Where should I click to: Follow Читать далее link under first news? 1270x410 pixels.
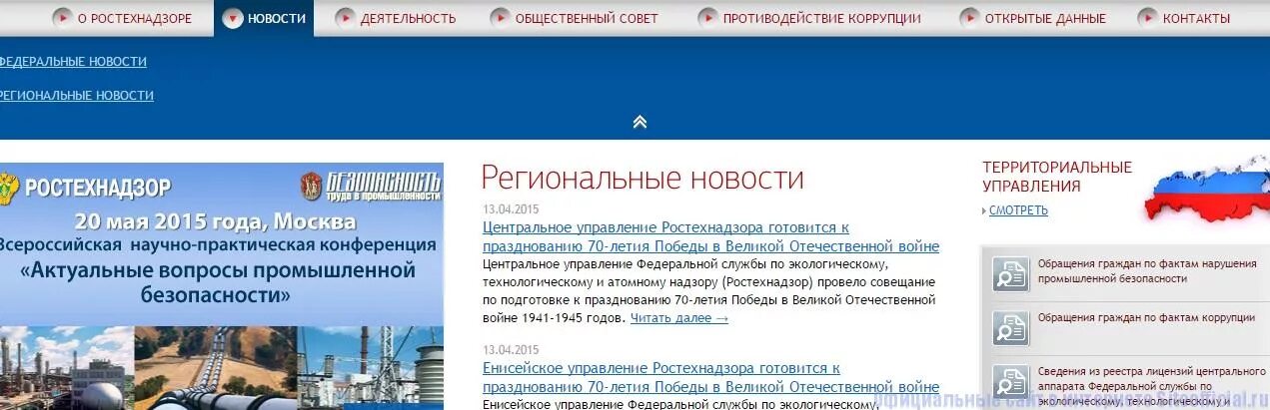679,318
